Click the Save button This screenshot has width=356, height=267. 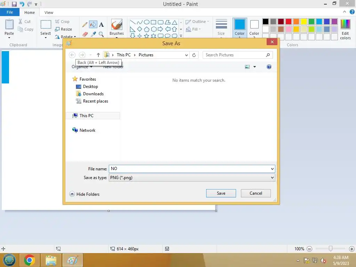pyautogui.click(x=221, y=193)
